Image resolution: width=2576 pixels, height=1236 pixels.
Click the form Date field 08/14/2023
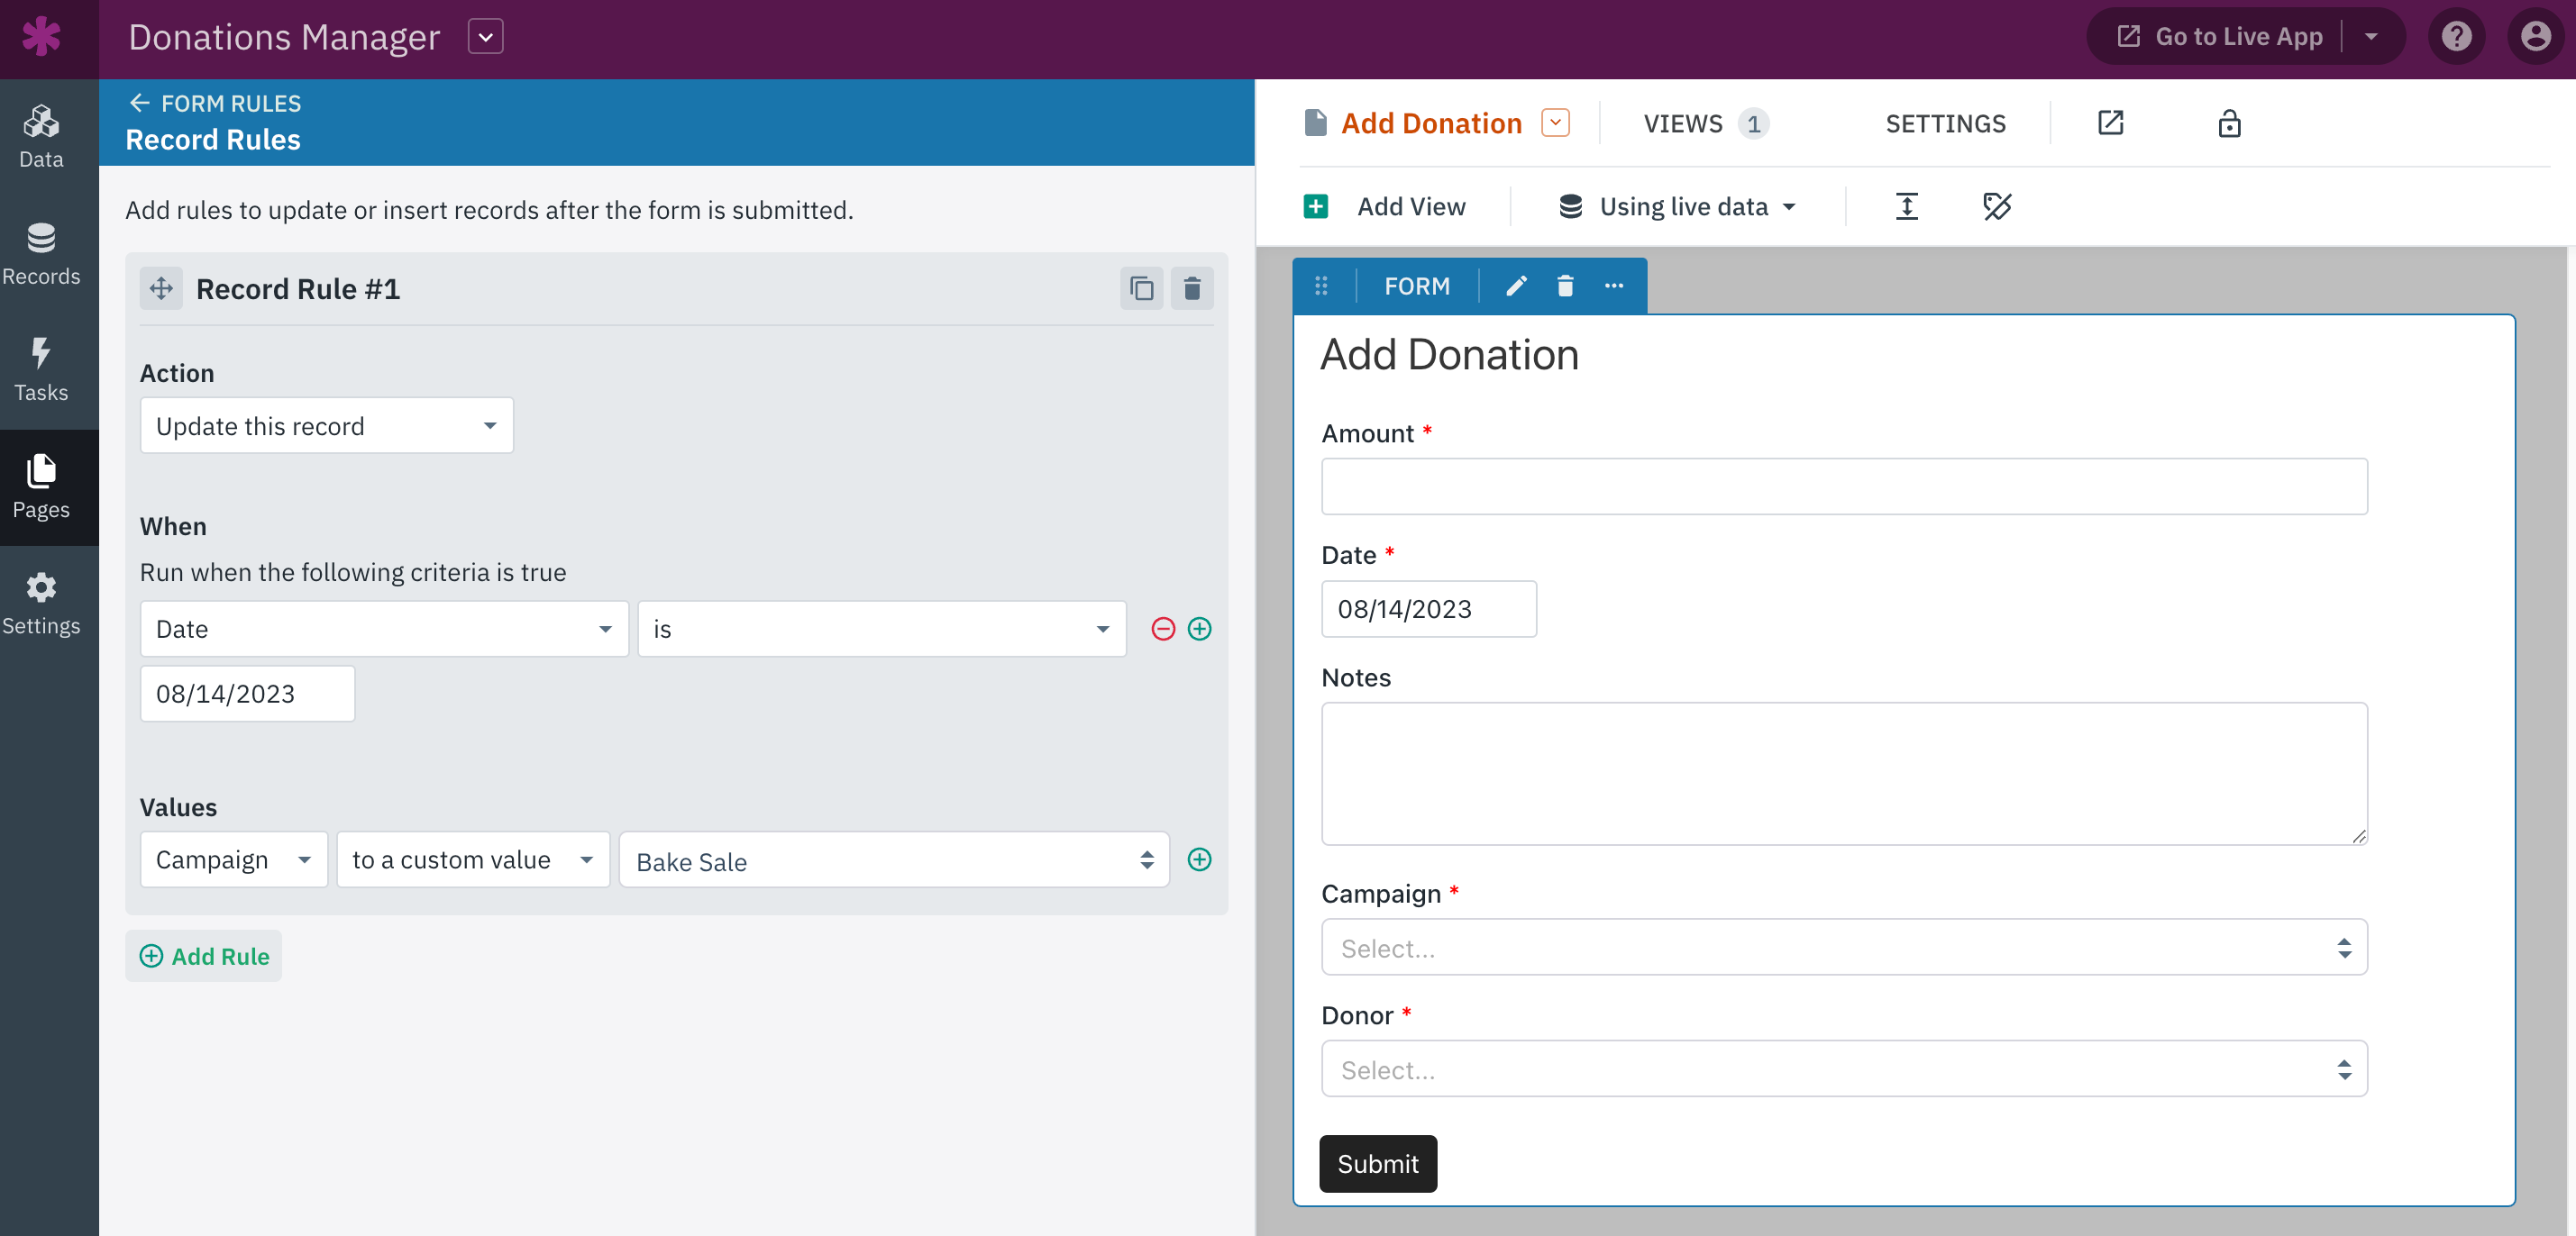tap(1429, 608)
